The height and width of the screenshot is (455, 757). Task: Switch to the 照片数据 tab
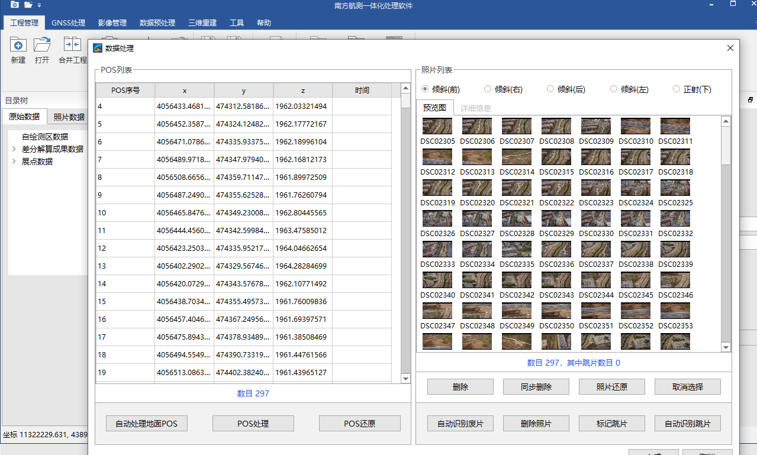click(x=69, y=117)
